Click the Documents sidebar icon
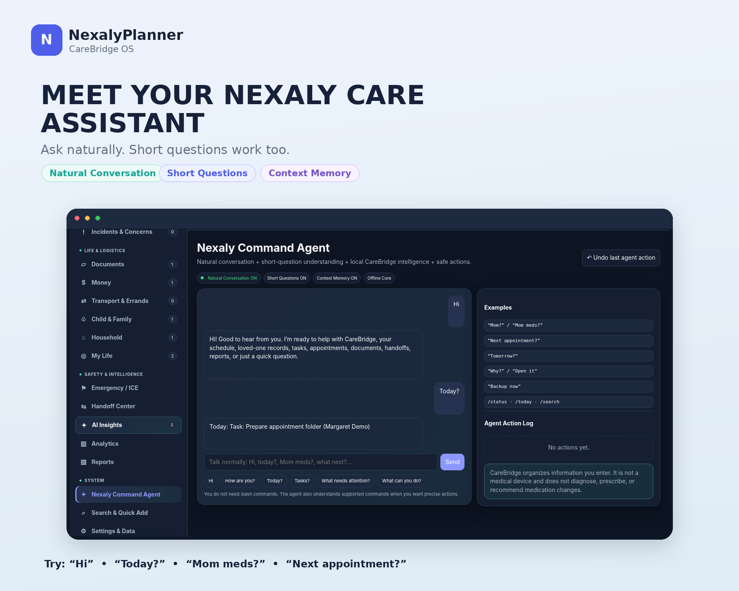 pos(84,265)
